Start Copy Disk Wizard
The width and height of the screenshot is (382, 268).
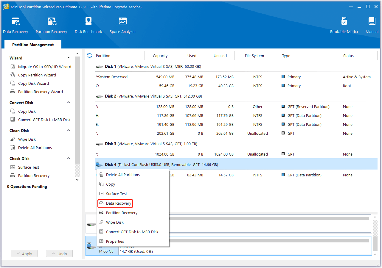pos(30,83)
